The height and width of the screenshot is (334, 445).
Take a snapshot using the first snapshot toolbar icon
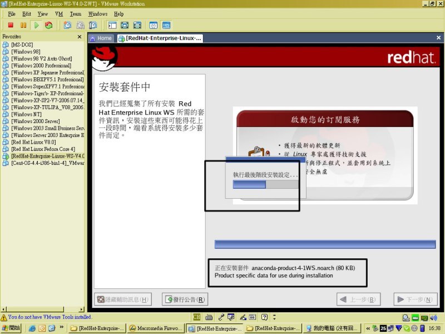tap(67, 25)
